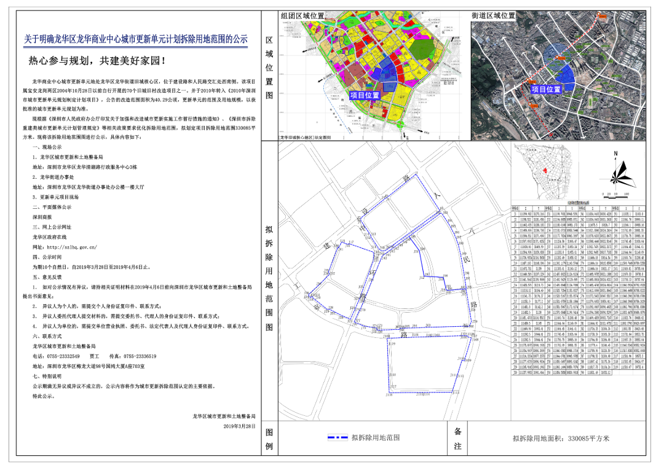Click the map label 街道区域位置
656x465 pixels.
click(x=493, y=15)
